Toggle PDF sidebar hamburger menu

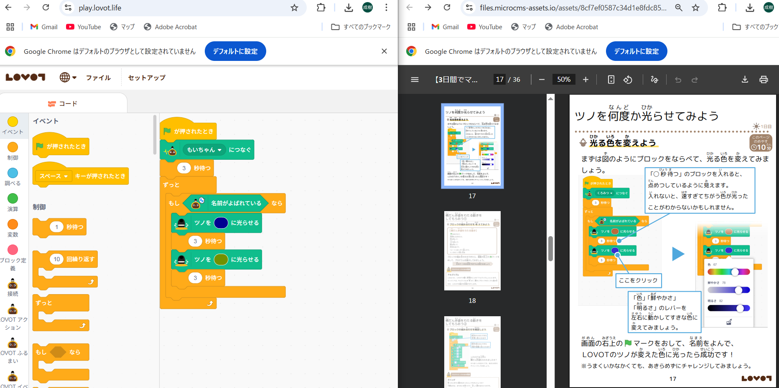tap(415, 79)
